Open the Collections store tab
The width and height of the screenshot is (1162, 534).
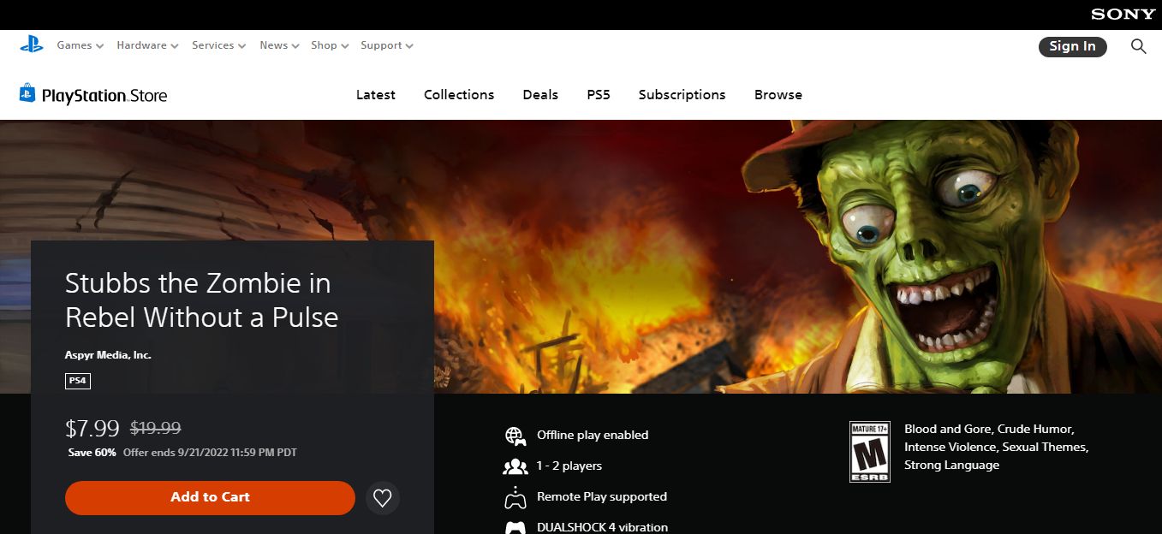click(x=459, y=95)
